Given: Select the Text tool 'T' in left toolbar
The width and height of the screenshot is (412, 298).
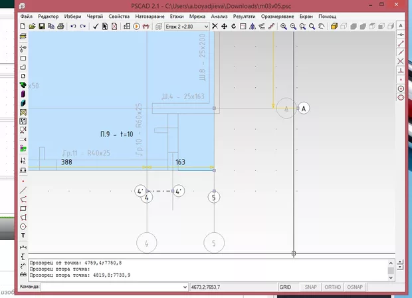Looking at the screenshot, I should 23,235.
